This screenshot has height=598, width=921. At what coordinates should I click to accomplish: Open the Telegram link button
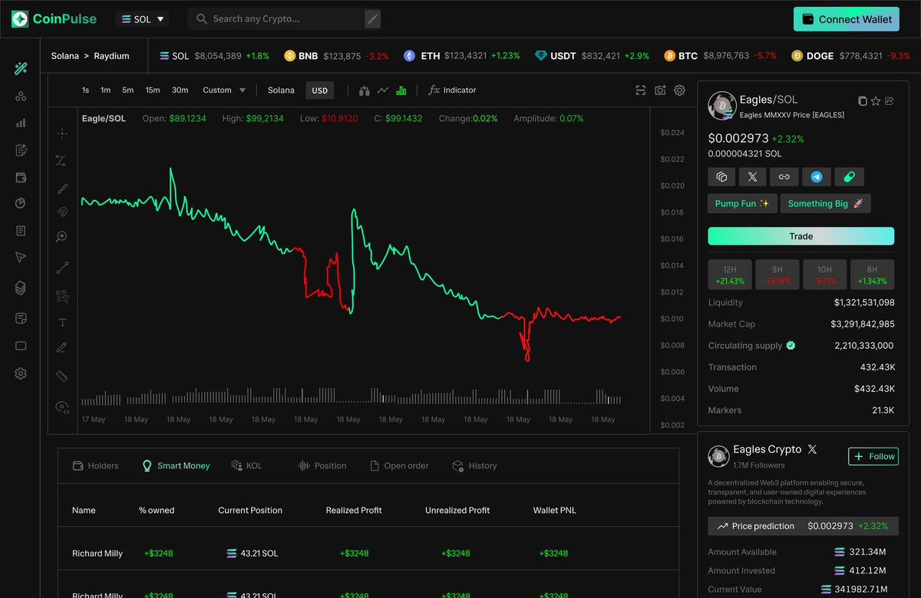pos(817,177)
